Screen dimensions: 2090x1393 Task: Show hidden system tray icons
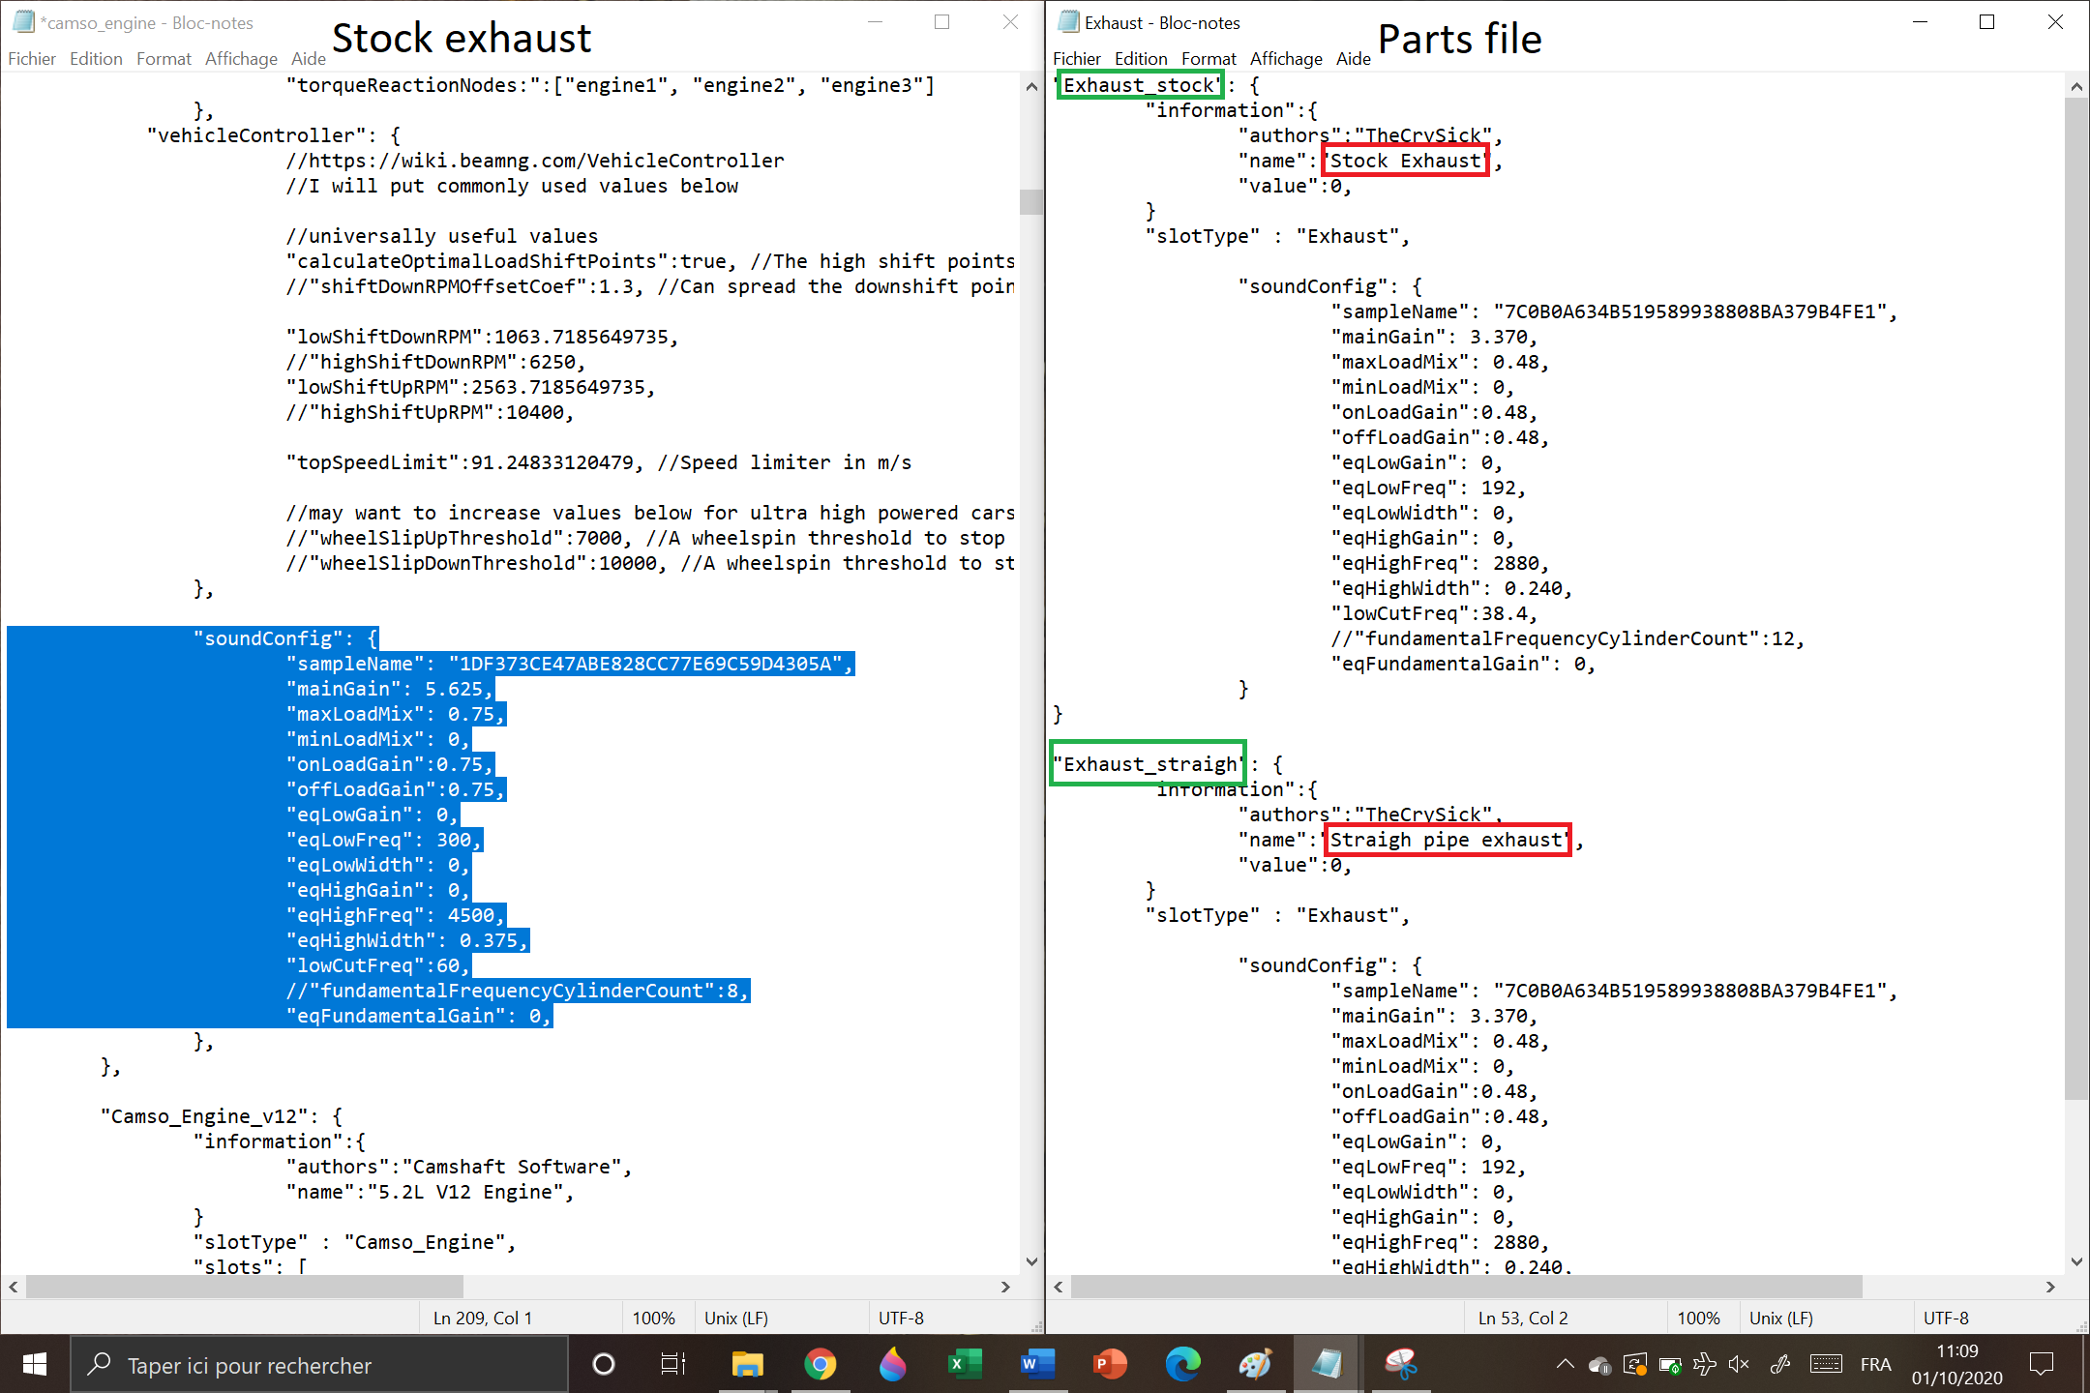tap(1565, 1364)
